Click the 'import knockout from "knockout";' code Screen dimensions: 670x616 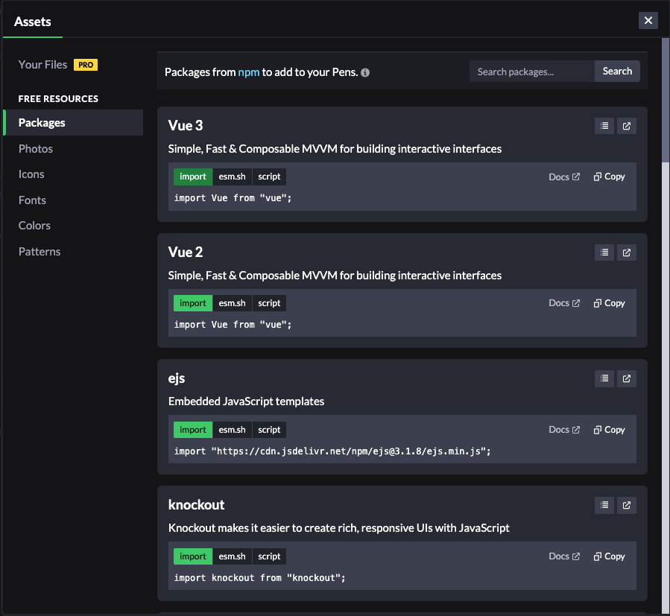[259, 577]
